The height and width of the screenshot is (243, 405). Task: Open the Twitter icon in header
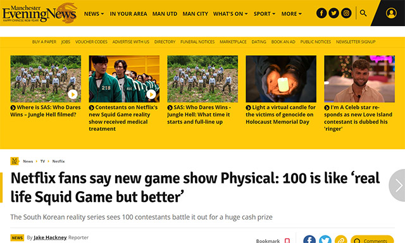click(x=333, y=13)
